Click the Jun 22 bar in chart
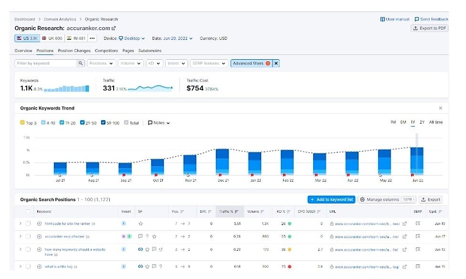Image resolution: width=466 pixels, height=279 pixels. point(417,161)
